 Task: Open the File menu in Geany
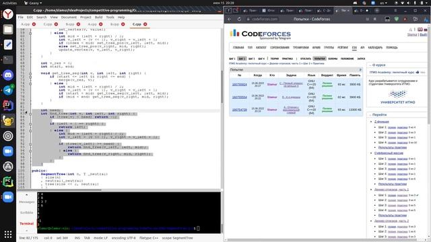(21, 17)
